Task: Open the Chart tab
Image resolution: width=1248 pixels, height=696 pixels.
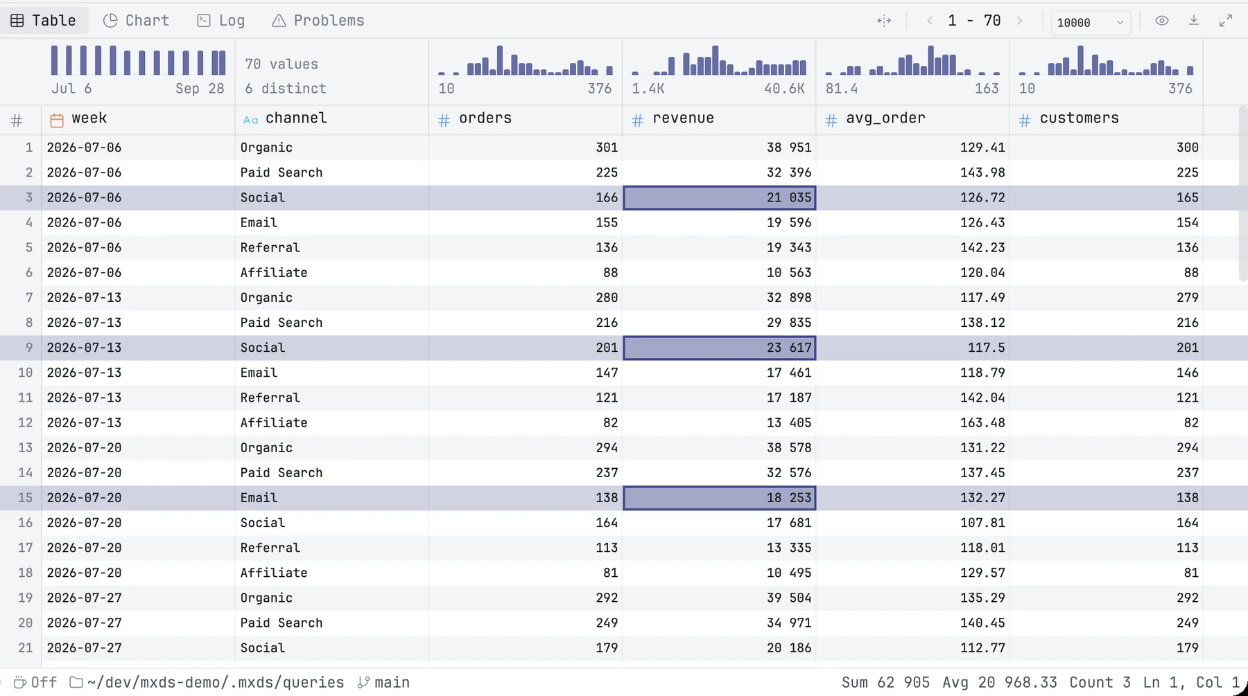Action: 136,21
